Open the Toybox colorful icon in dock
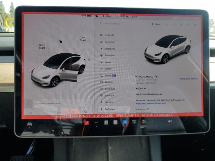The image size is (215, 161). (143, 121)
